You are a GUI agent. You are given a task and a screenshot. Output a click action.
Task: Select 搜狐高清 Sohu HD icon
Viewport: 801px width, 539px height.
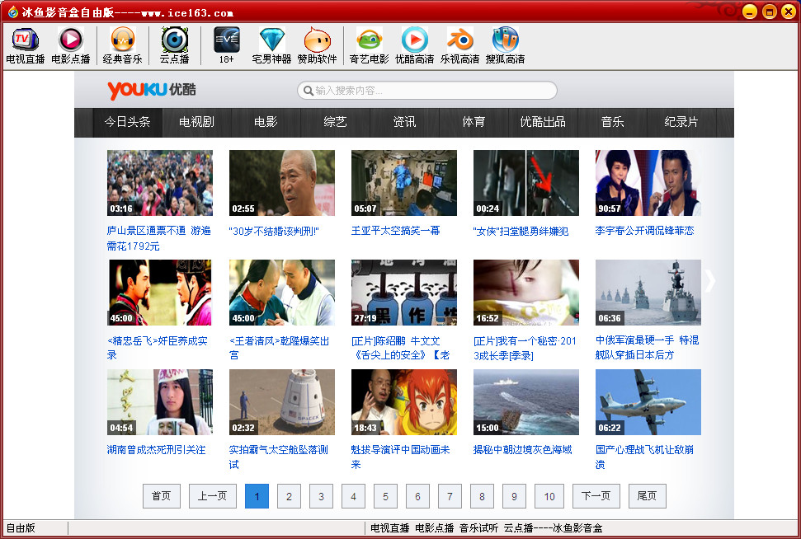pyautogui.click(x=505, y=46)
